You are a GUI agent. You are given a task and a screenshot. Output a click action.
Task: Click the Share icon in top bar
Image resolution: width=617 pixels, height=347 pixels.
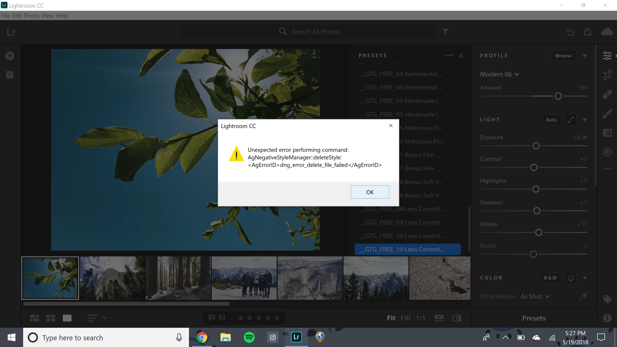[x=587, y=31]
